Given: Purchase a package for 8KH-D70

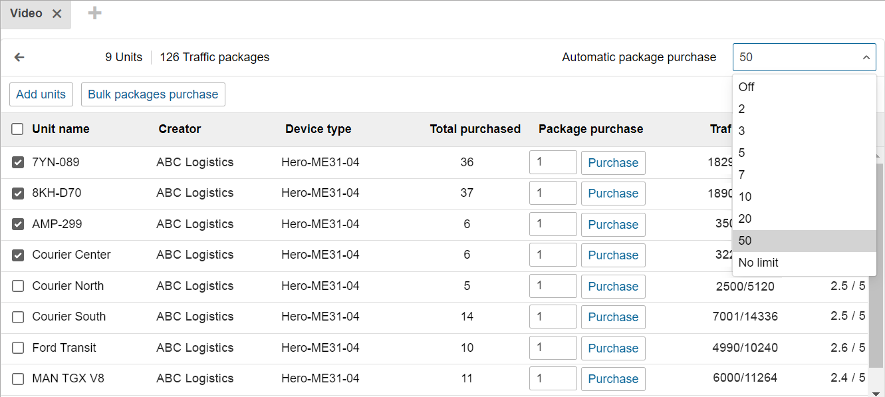Looking at the screenshot, I should [612, 193].
